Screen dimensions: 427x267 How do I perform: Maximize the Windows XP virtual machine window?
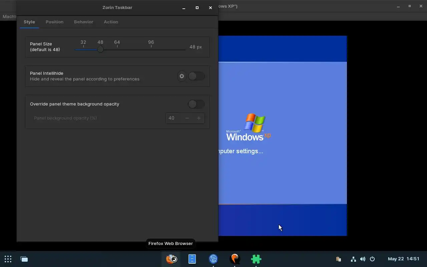point(410,6)
